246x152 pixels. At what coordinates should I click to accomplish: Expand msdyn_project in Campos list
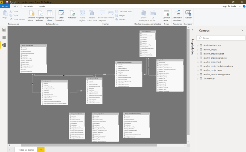click(x=198, y=50)
